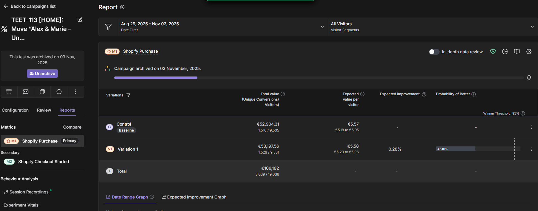Click Variation 1 total value €53,197.56

[x=268, y=146]
